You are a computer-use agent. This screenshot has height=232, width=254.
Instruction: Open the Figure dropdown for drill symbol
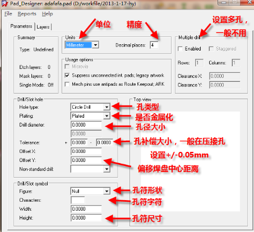pyautogui.click(x=107, y=191)
